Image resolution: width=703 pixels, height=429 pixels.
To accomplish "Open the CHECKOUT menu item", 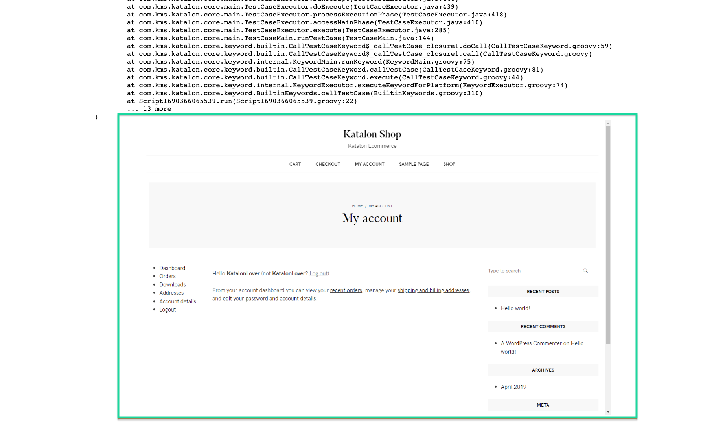I will [x=328, y=164].
